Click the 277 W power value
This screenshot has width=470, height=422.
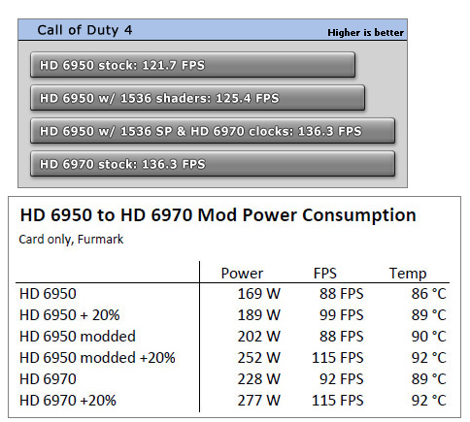pyautogui.click(x=259, y=401)
